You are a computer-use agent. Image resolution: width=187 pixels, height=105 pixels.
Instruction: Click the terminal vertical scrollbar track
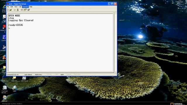point(115,42)
